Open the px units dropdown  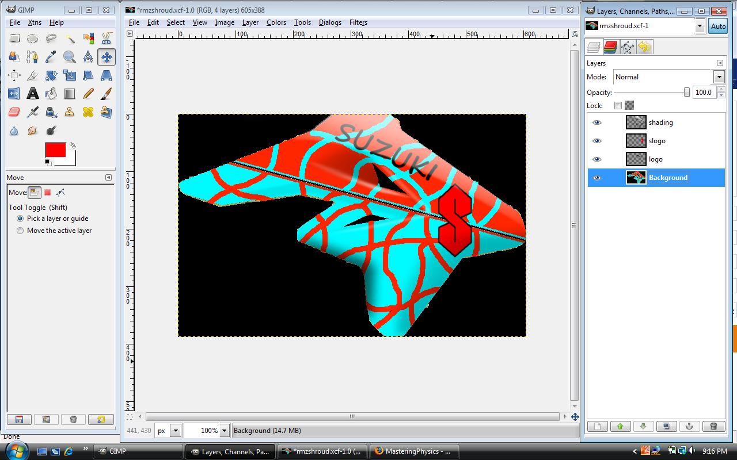[x=176, y=430]
